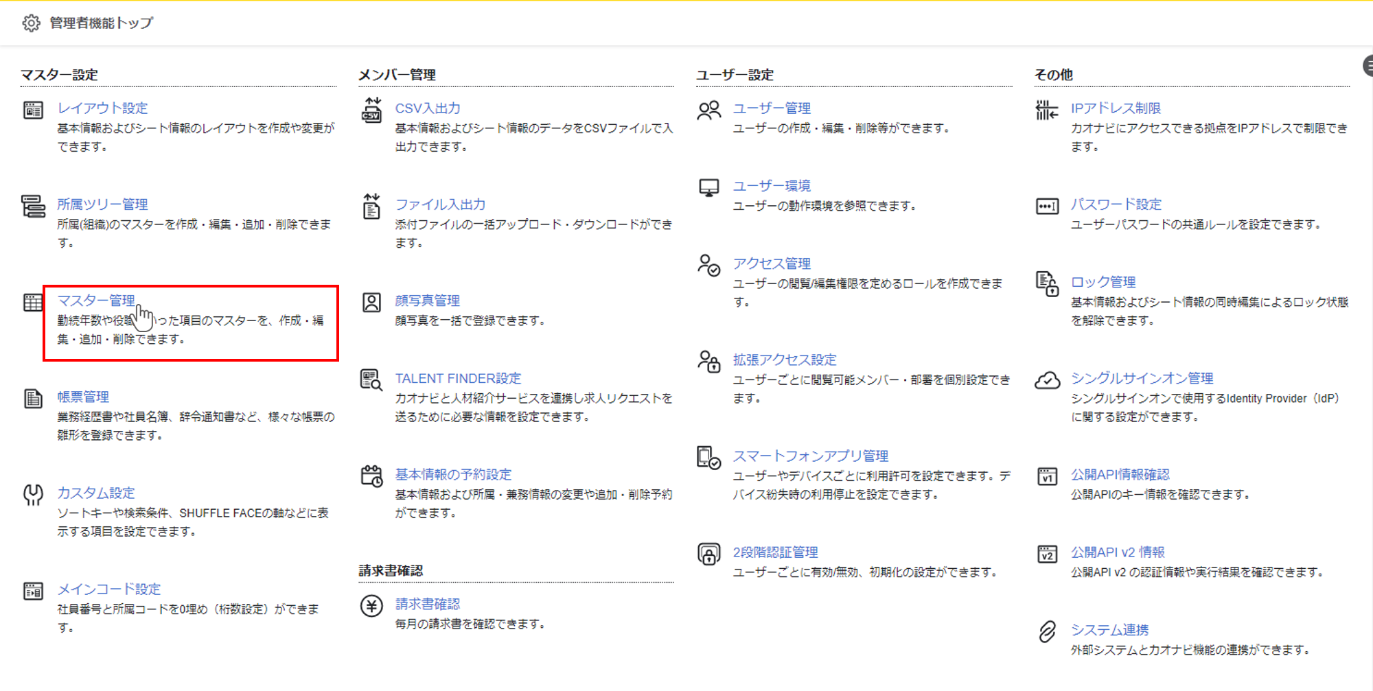Screen dimensions: 1373x691
Task: Go to アクセス管理 settings
Action: pos(772,263)
